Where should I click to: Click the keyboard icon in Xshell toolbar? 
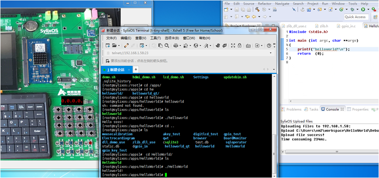(x=248, y=46)
